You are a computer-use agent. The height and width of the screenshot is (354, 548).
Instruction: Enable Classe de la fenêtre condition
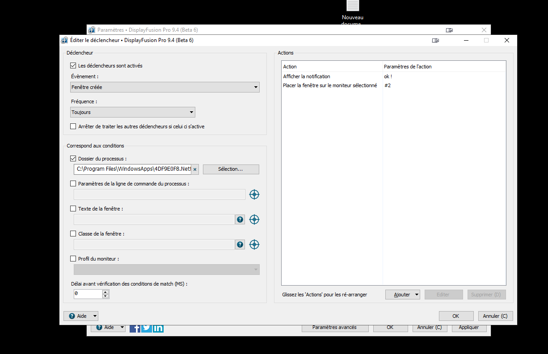point(73,234)
